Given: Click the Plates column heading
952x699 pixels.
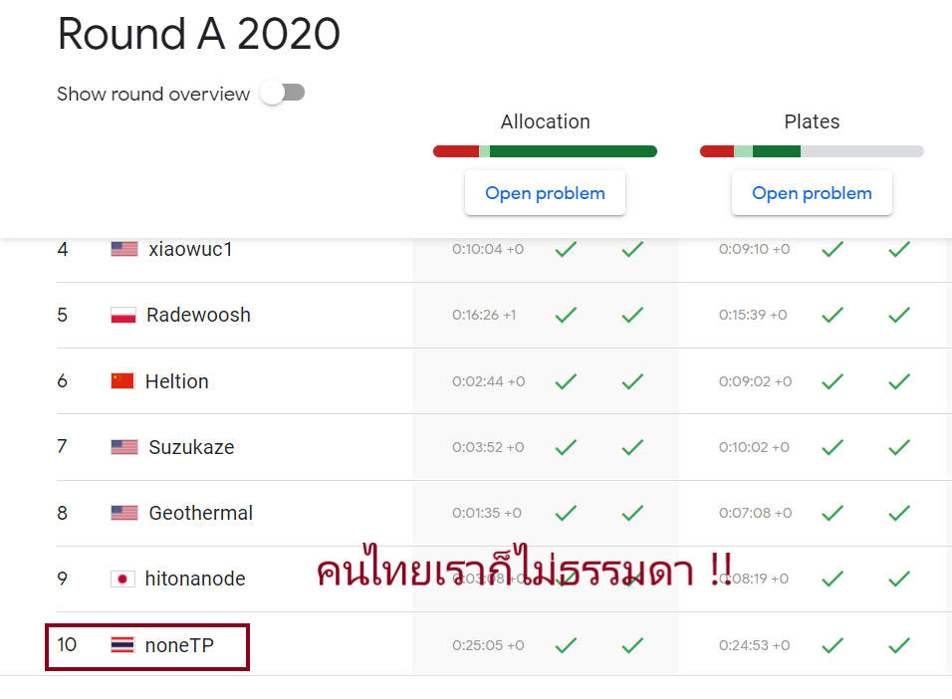Looking at the screenshot, I should [812, 121].
